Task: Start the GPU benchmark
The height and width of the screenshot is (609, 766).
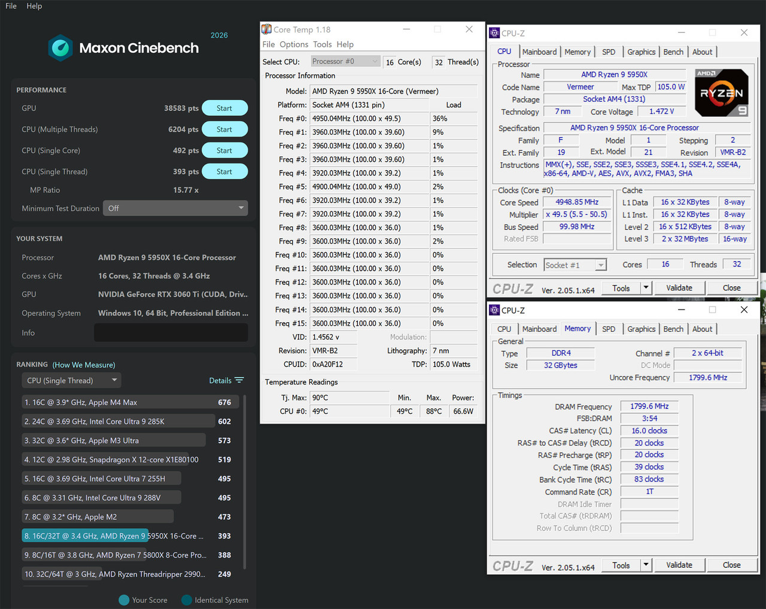Action: click(x=224, y=108)
